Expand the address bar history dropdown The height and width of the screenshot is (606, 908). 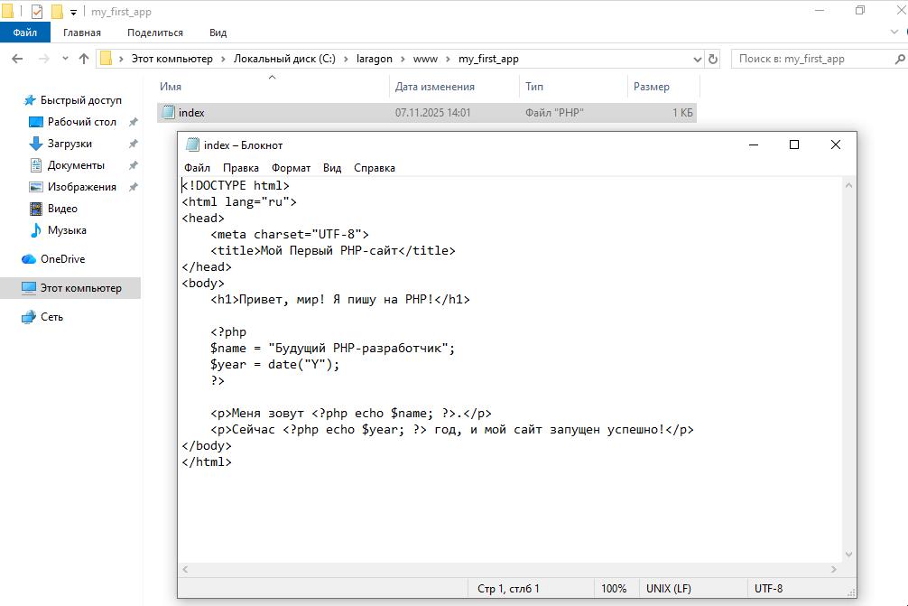coord(697,59)
